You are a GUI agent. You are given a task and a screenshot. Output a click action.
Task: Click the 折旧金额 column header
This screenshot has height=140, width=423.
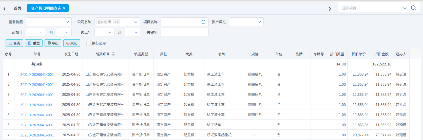click(x=381, y=54)
